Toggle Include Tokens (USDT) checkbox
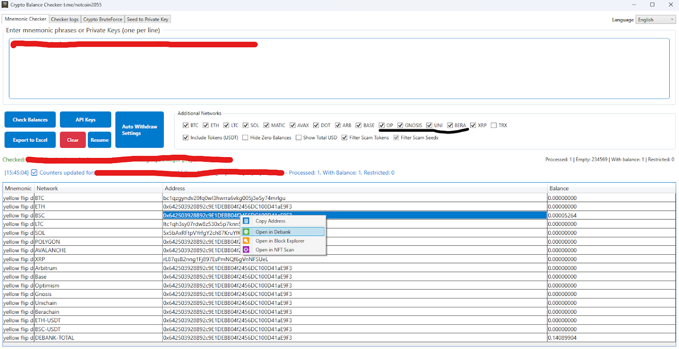 coord(185,138)
